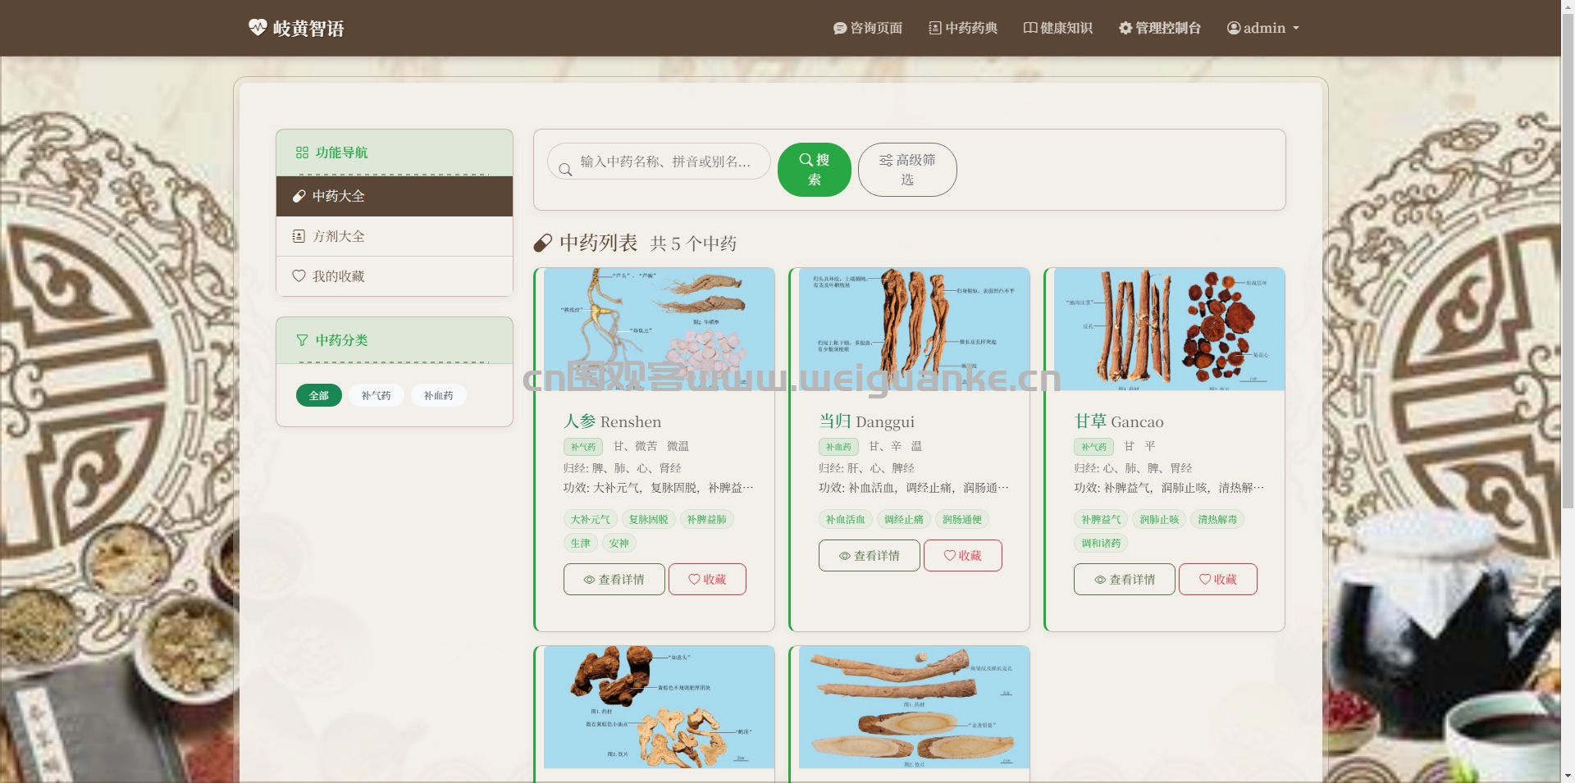This screenshot has height=783, width=1575.
Task: Click the 补脾益肺 tag
Action: point(706,519)
